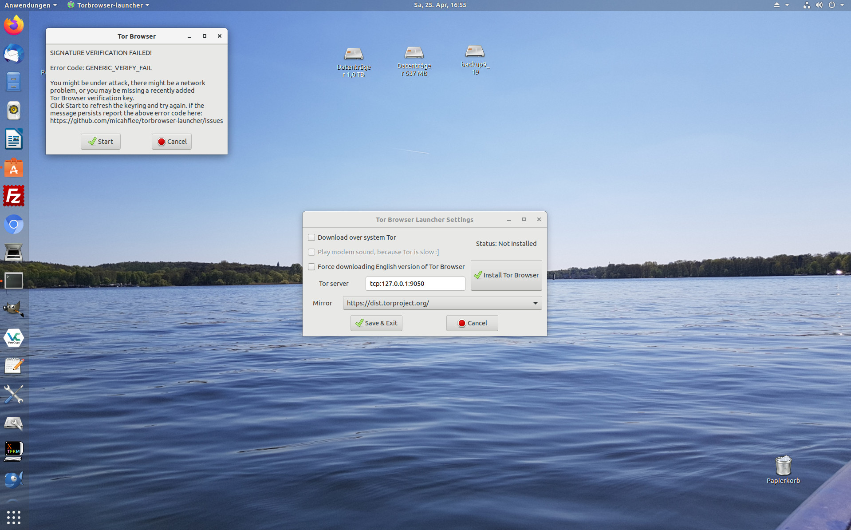Click the eject icon in top bar

[x=776, y=5]
